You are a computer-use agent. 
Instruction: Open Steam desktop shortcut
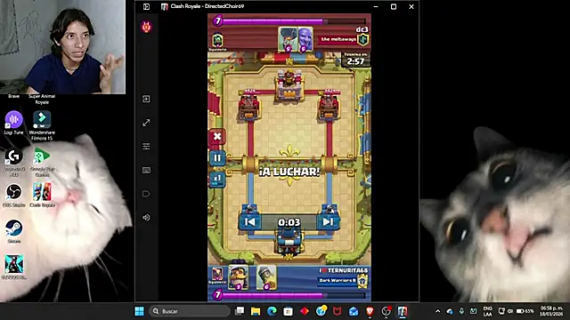(x=14, y=231)
